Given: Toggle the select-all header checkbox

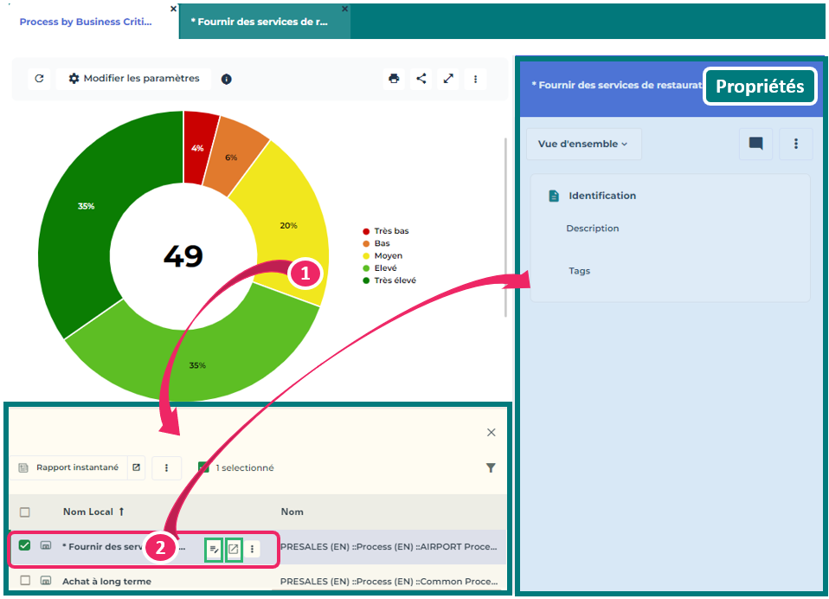Looking at the screenshot, I should click(25, 512).
